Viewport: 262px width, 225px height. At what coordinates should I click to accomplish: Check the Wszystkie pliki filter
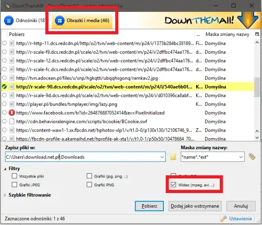(x=14, y=176)
